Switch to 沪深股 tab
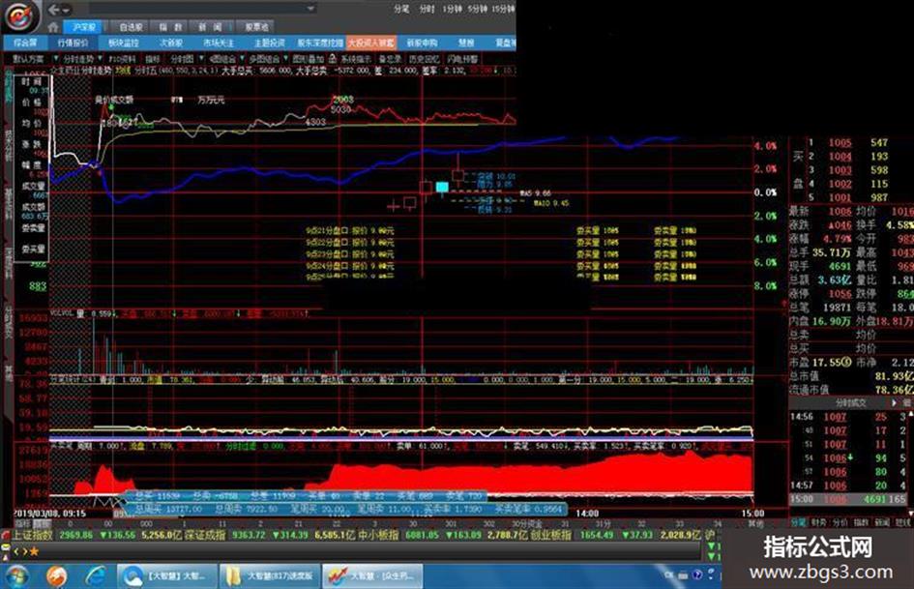The width and height of the screenshot is (914, 589). [x=83, y=27]
